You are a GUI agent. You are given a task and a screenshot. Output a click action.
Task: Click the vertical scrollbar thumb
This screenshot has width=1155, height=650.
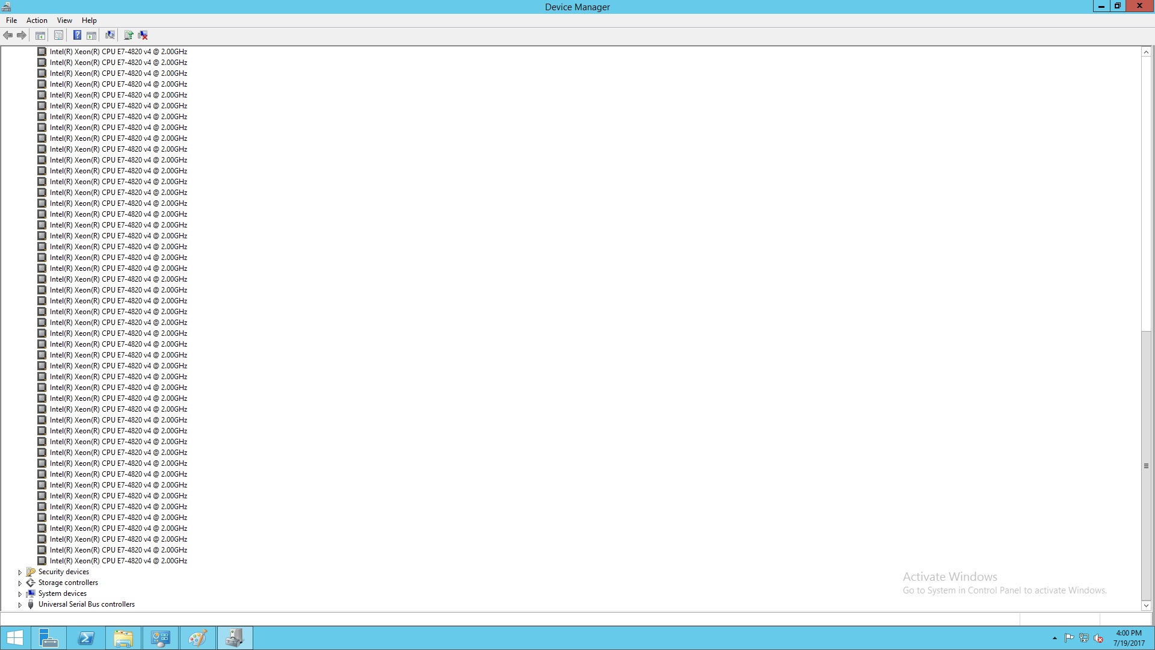pyautogui.click(x=1146, y=466)
